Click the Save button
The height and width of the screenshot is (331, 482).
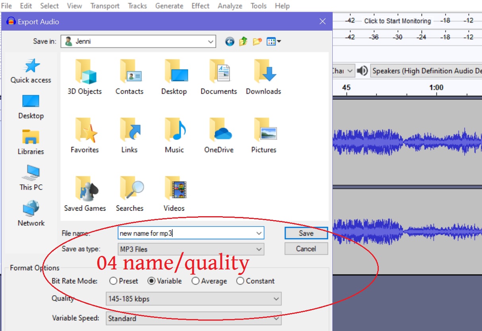pos(306,233)
